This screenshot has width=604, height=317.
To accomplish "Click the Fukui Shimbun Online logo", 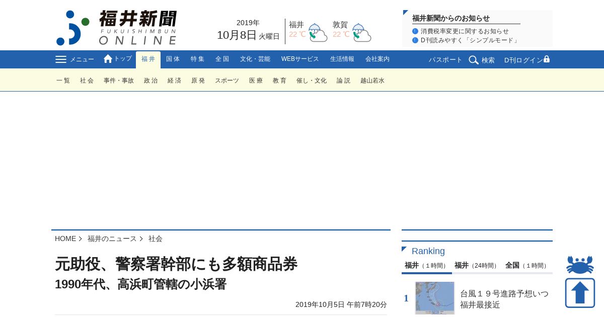I will click(117, 28).
